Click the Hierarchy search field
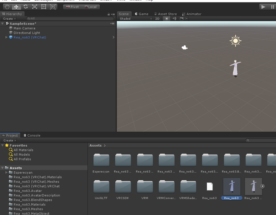Viewport: 276px width, 215px height. 70,18
